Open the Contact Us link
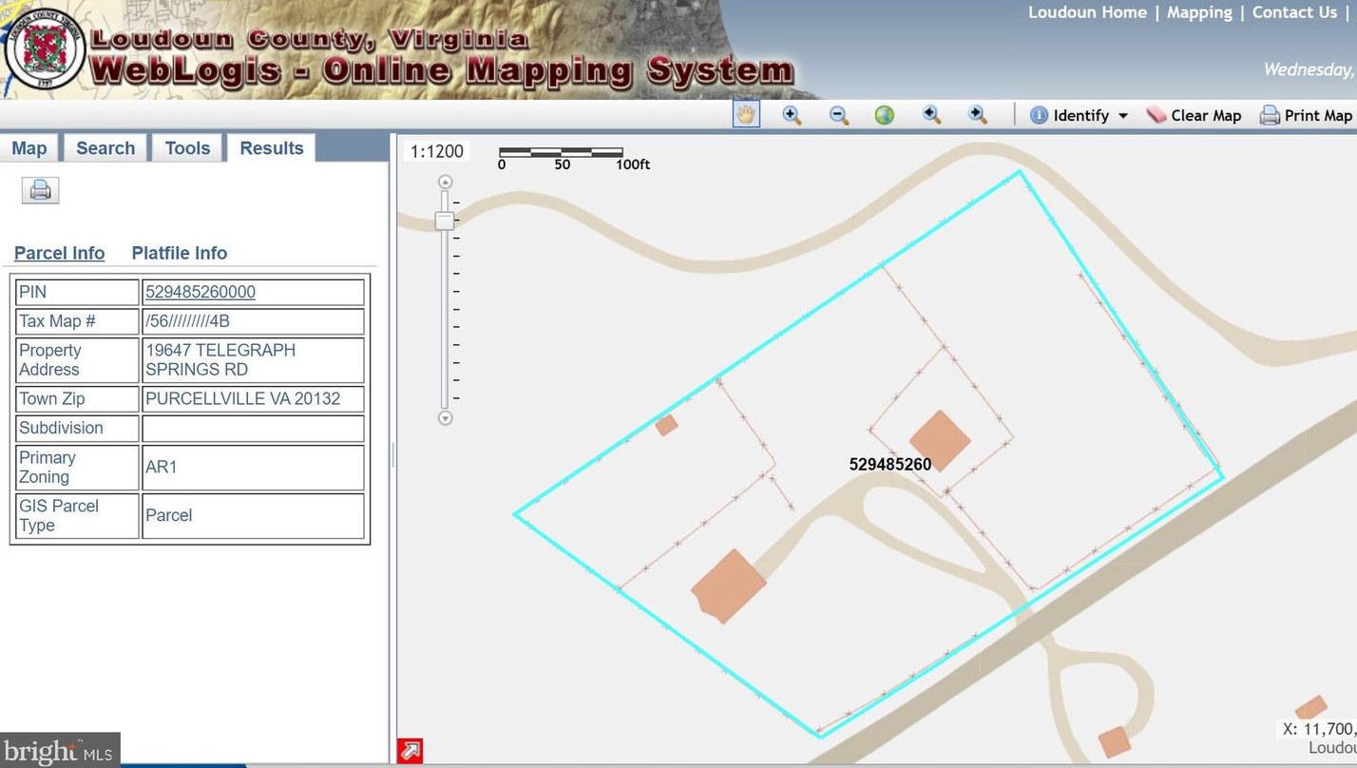Viewport: 1357px width, 768px height. click(1294, 12)
